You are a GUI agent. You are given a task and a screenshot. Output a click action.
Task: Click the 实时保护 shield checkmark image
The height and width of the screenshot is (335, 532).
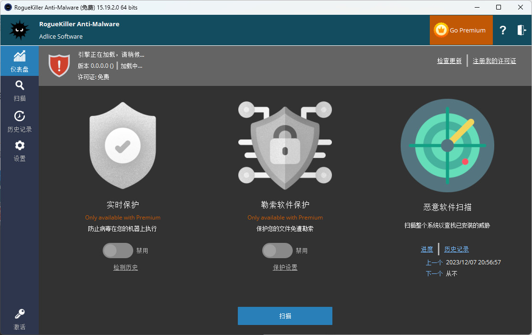[122, 146]
